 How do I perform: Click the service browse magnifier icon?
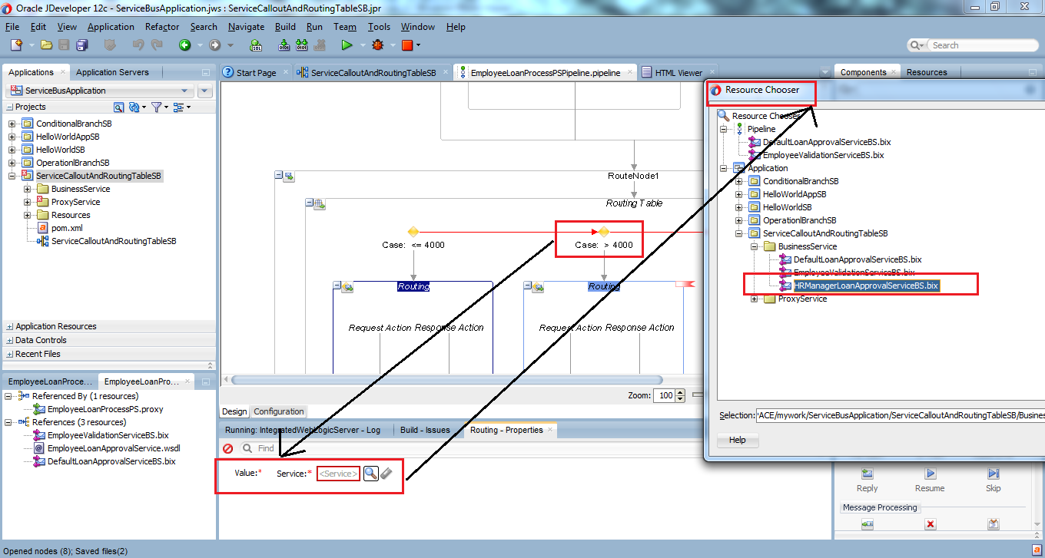pyautogui.click(x=370, y=474)
